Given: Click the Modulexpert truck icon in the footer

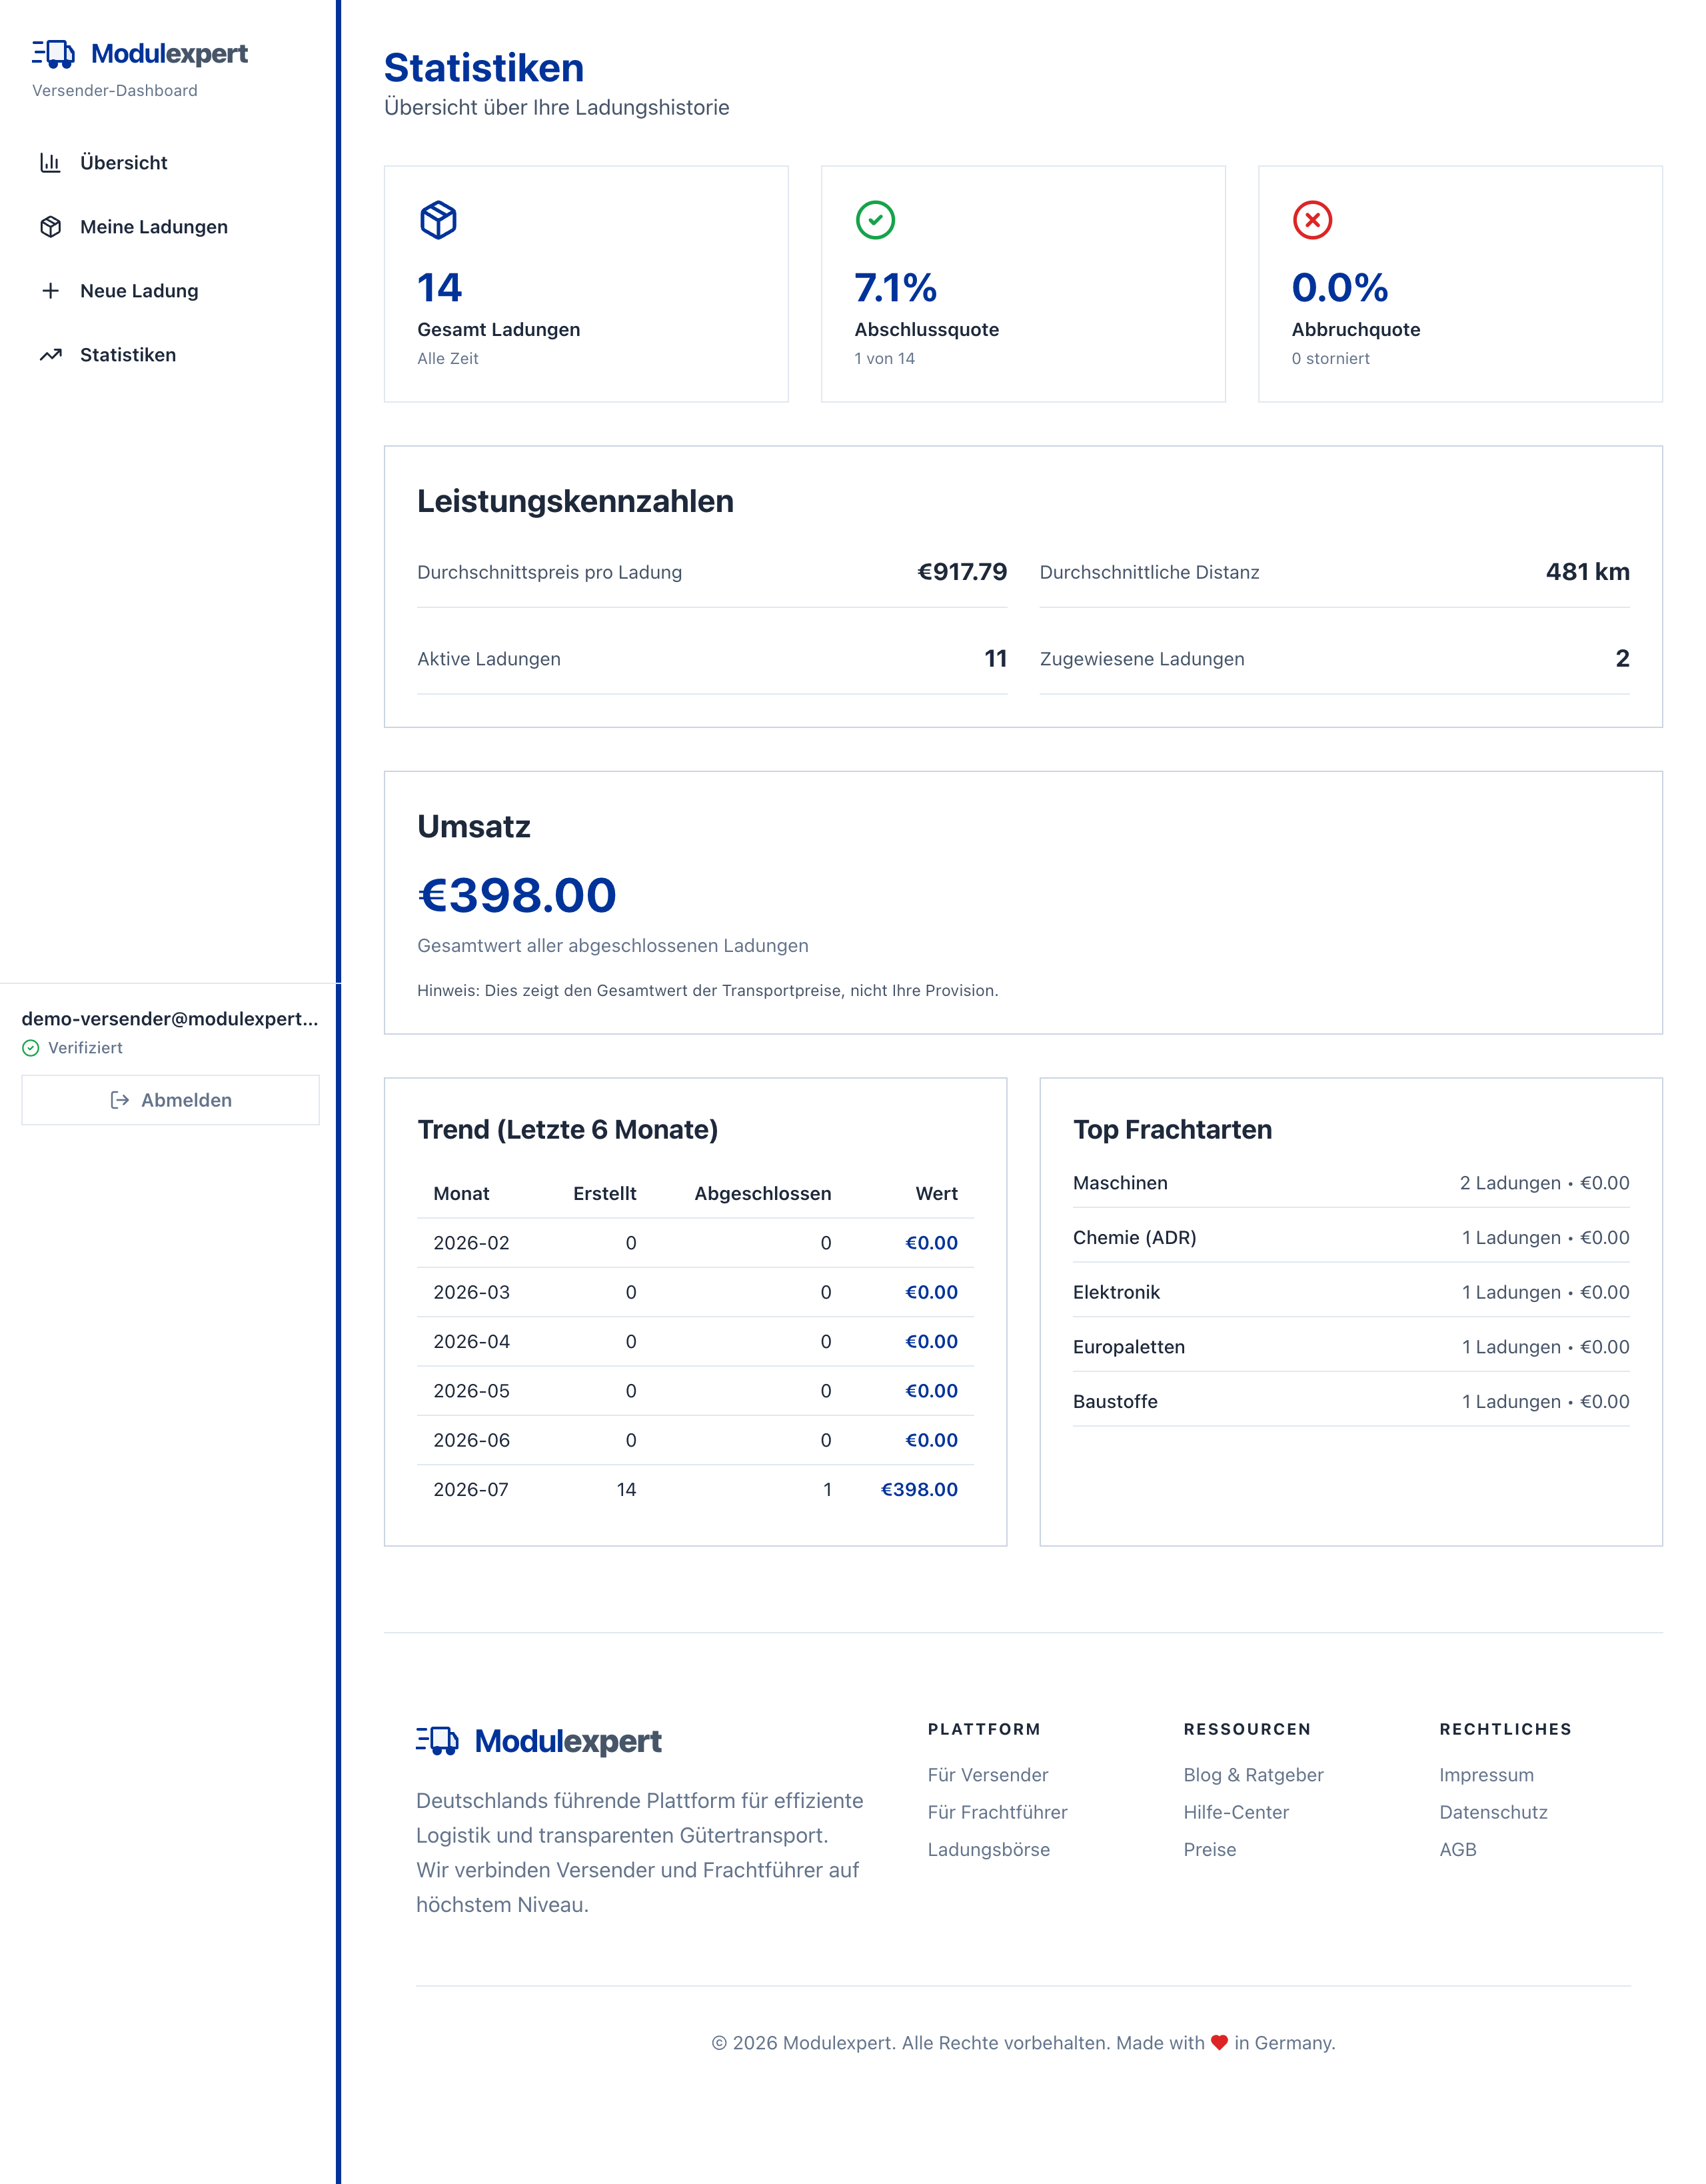Looking at the screenshot, I should [436, 1741].
